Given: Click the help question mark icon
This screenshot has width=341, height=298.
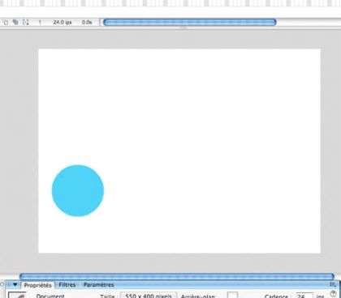Looking at the screenshot, I should point(333,294).
